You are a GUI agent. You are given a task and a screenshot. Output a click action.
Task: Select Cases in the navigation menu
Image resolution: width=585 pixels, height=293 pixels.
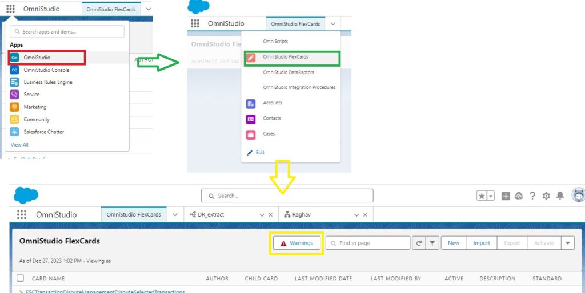click(269, 133)
